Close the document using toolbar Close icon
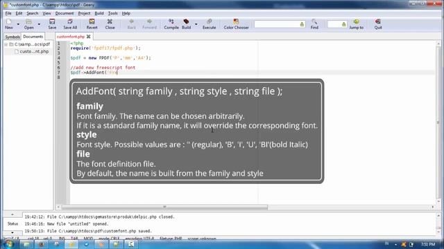444x249 pixels. click(x=110, y=24)
